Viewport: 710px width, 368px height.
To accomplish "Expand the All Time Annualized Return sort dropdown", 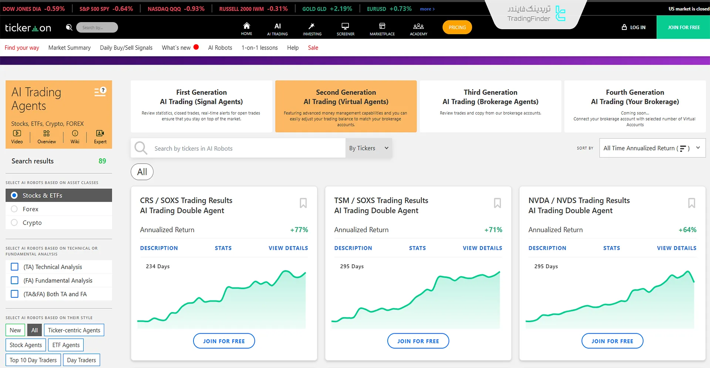I will [x=652, y=148].
